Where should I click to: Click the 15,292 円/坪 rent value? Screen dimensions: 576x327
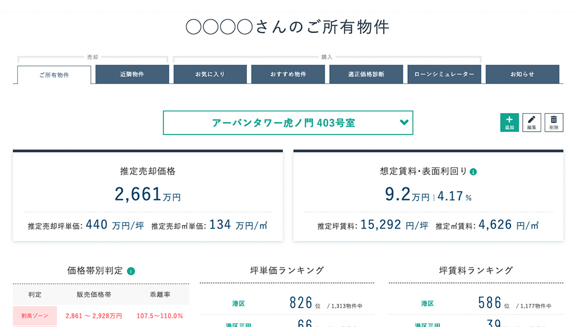394,224
